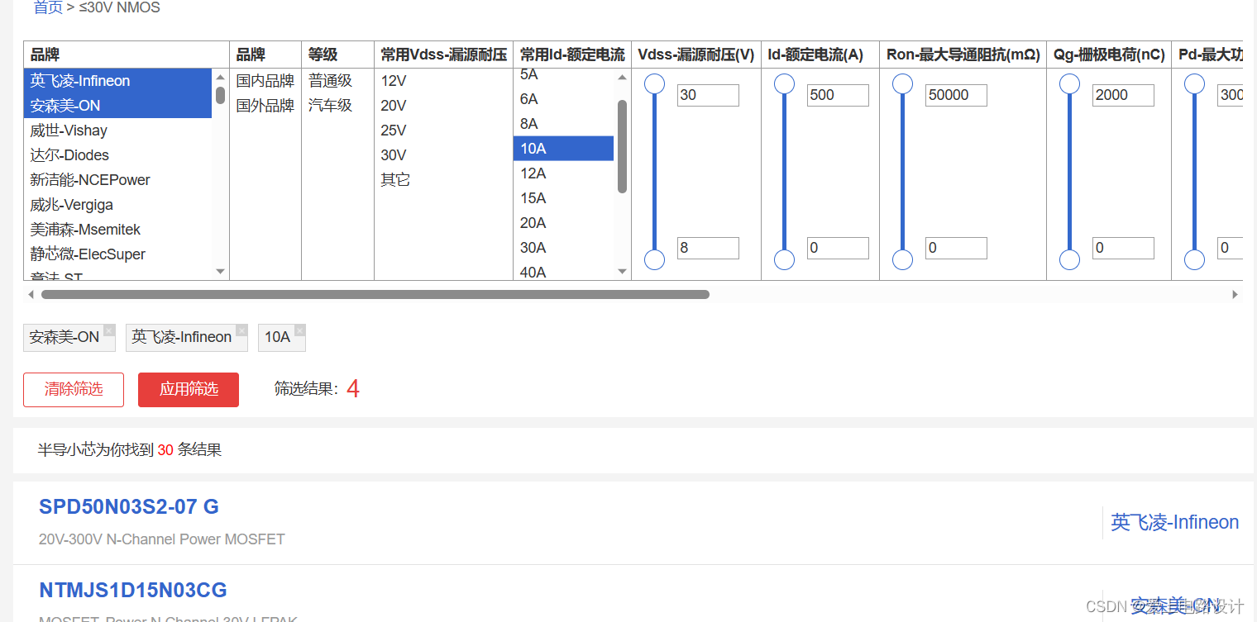Click Ron max field showing 50000
1257x622 pixels.
click(956, 95)
